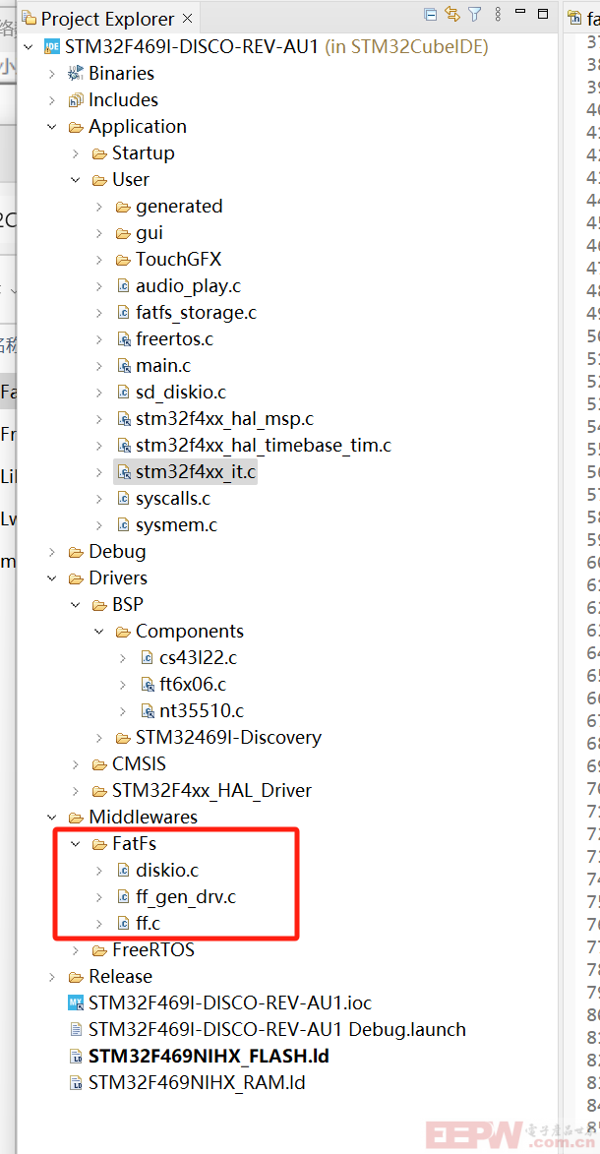The width and height of the screenshot is (600, 1154).
Task: Click the stm32f4xx_hal_msp.c file icon
Action: 123,419
